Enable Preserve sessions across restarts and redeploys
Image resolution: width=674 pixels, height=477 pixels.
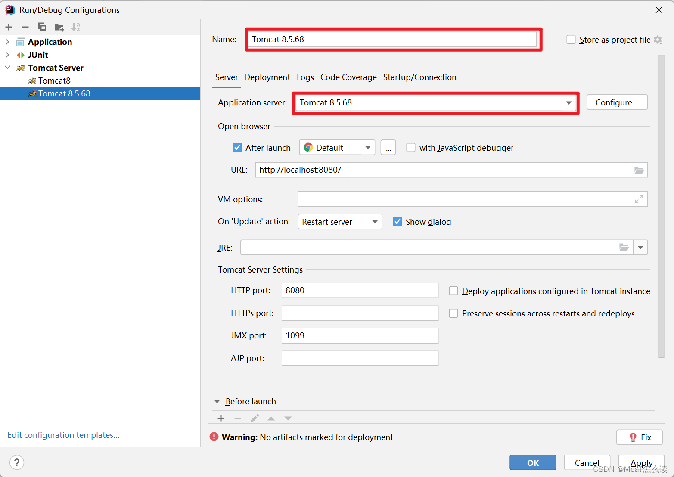453,313
